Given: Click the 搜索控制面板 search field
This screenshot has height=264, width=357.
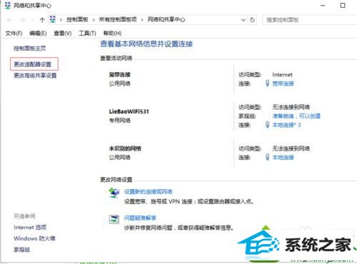Looking at the screenshot, I should tap(309, 20).
